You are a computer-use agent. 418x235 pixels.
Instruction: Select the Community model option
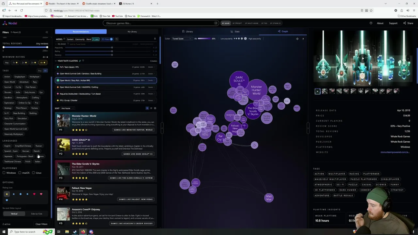pos(80,39)
